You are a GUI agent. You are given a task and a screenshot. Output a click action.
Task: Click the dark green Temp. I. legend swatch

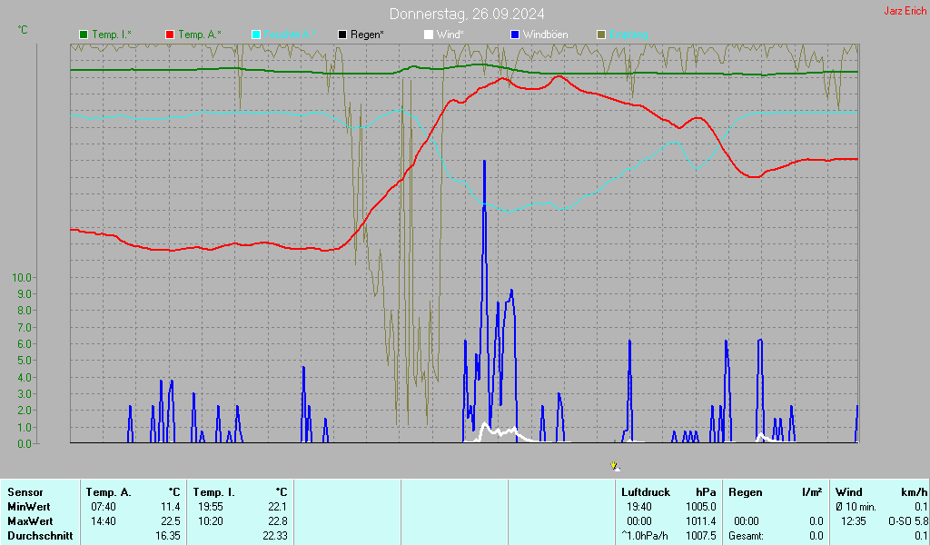point(84,35)
